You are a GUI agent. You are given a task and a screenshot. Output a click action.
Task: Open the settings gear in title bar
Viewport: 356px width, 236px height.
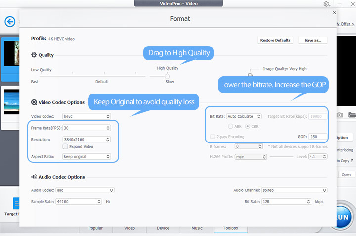pos(326,4)
